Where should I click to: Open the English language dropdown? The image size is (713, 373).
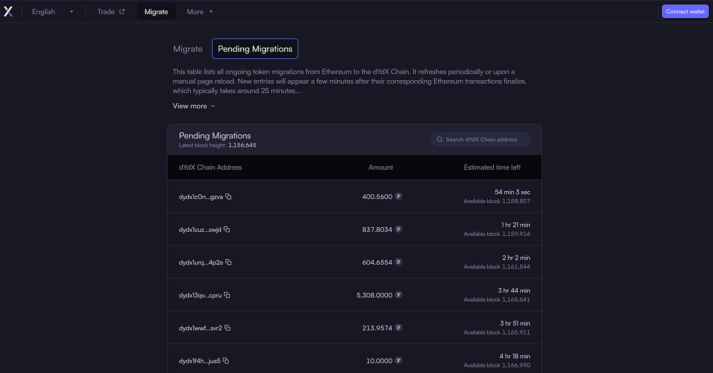click(52, 11)
